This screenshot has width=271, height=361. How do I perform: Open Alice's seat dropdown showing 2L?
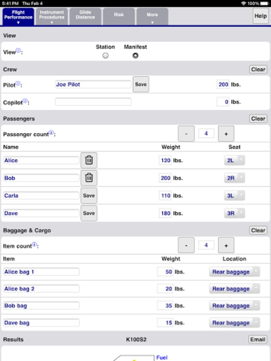click(234, 160)
